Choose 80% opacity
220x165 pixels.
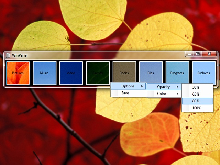(x=197, y=101)
